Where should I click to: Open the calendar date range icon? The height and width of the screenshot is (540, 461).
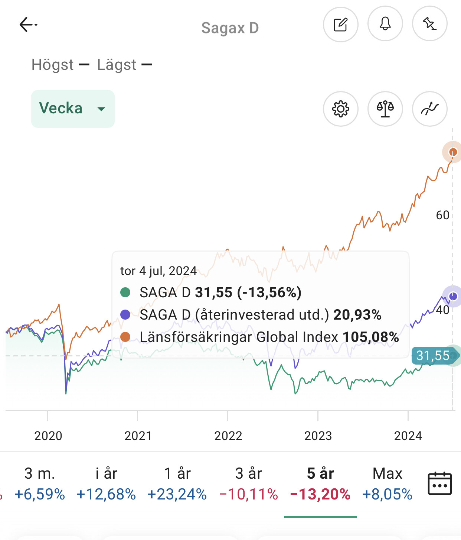(439, 484)
